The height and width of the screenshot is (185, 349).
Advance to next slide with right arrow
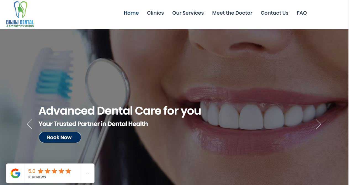(x=318, y=124)
